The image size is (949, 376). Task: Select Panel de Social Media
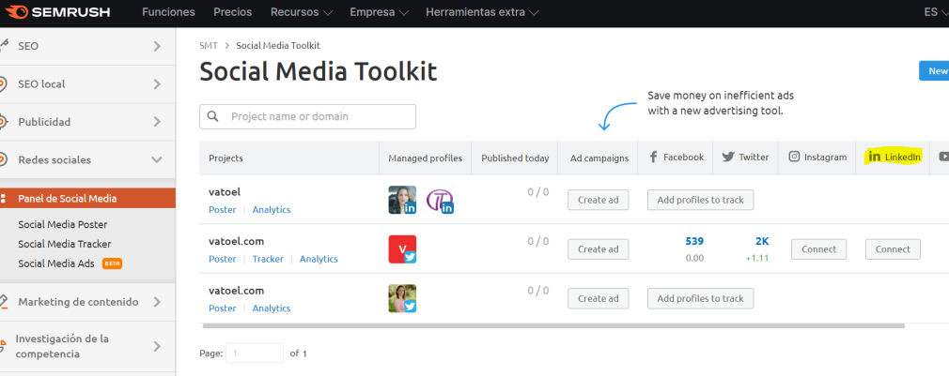click(87, 198)
